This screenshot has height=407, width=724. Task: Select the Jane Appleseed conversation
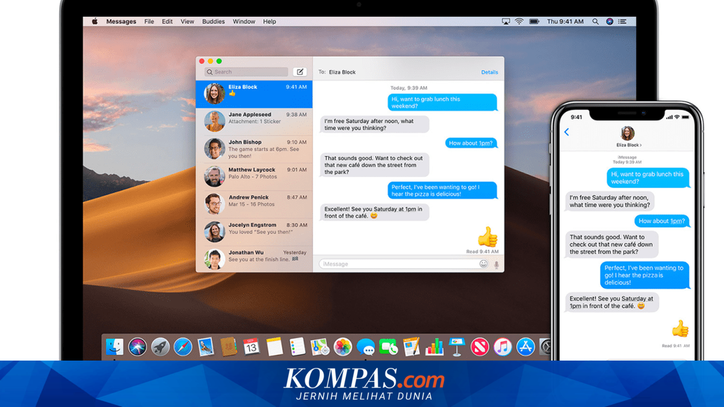[254, 122]
